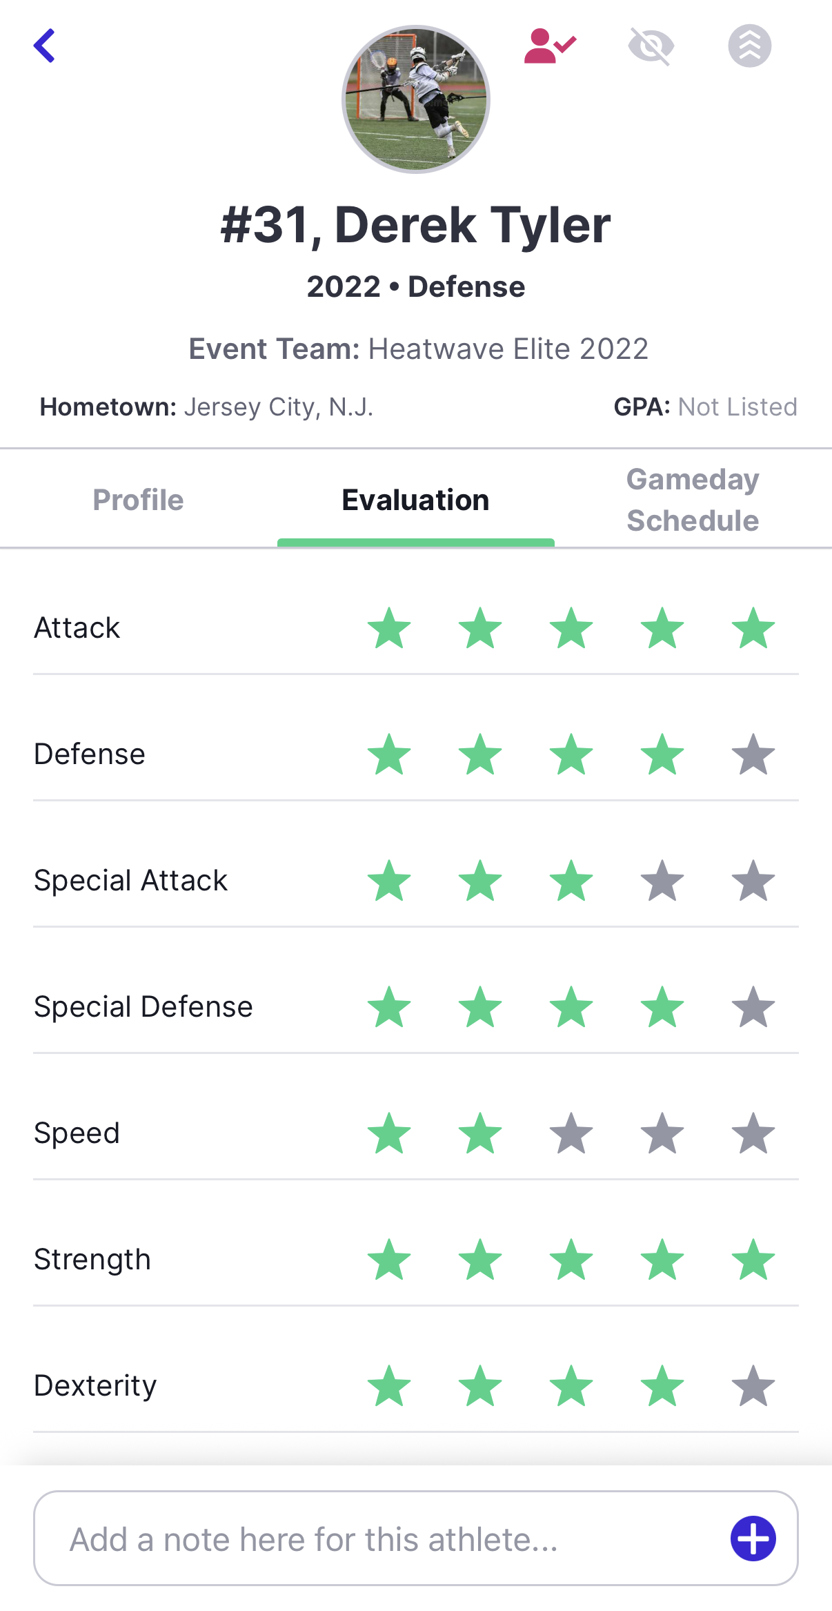
Task: Set Attack rating to one star
Action: tap(389, 628)
